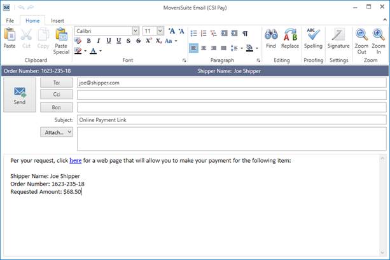Switch to the Insert ribbon tab
Image resolution: width=390 pixels, height=260 pixels.
(57, 20)
